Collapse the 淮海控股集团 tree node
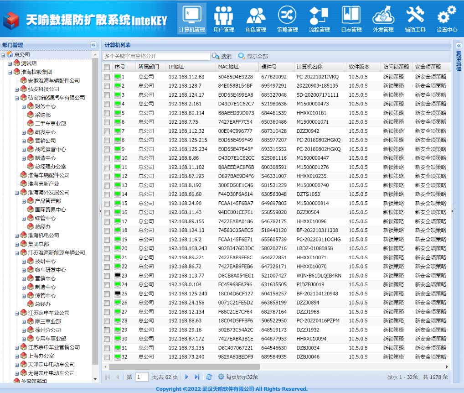Viewport: 464px width, 393px height. [10, 72]
